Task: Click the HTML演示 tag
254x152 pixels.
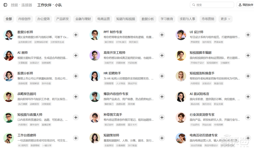Action: 121,42
